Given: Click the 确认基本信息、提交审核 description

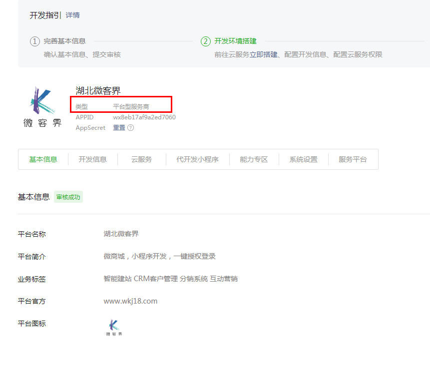Looking at the screenshot, I should click(82, 54).
